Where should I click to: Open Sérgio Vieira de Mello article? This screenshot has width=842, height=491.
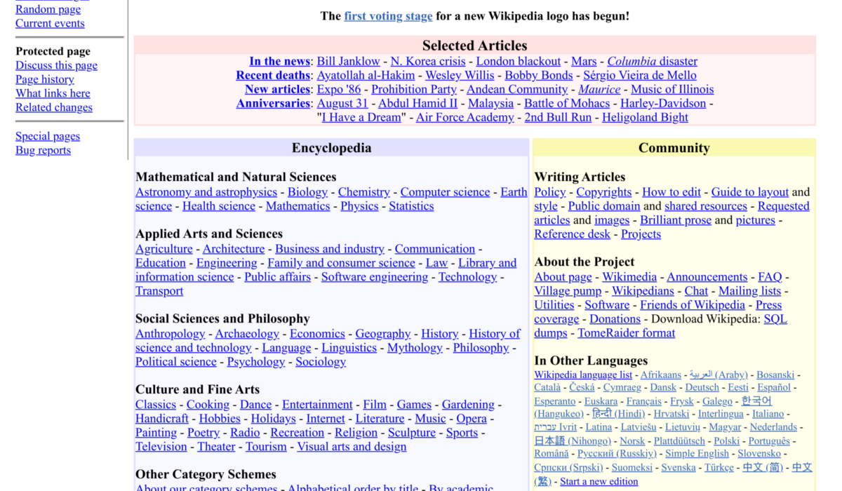(640, 75)
